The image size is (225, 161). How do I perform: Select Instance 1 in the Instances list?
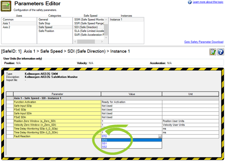coord(126,19)
